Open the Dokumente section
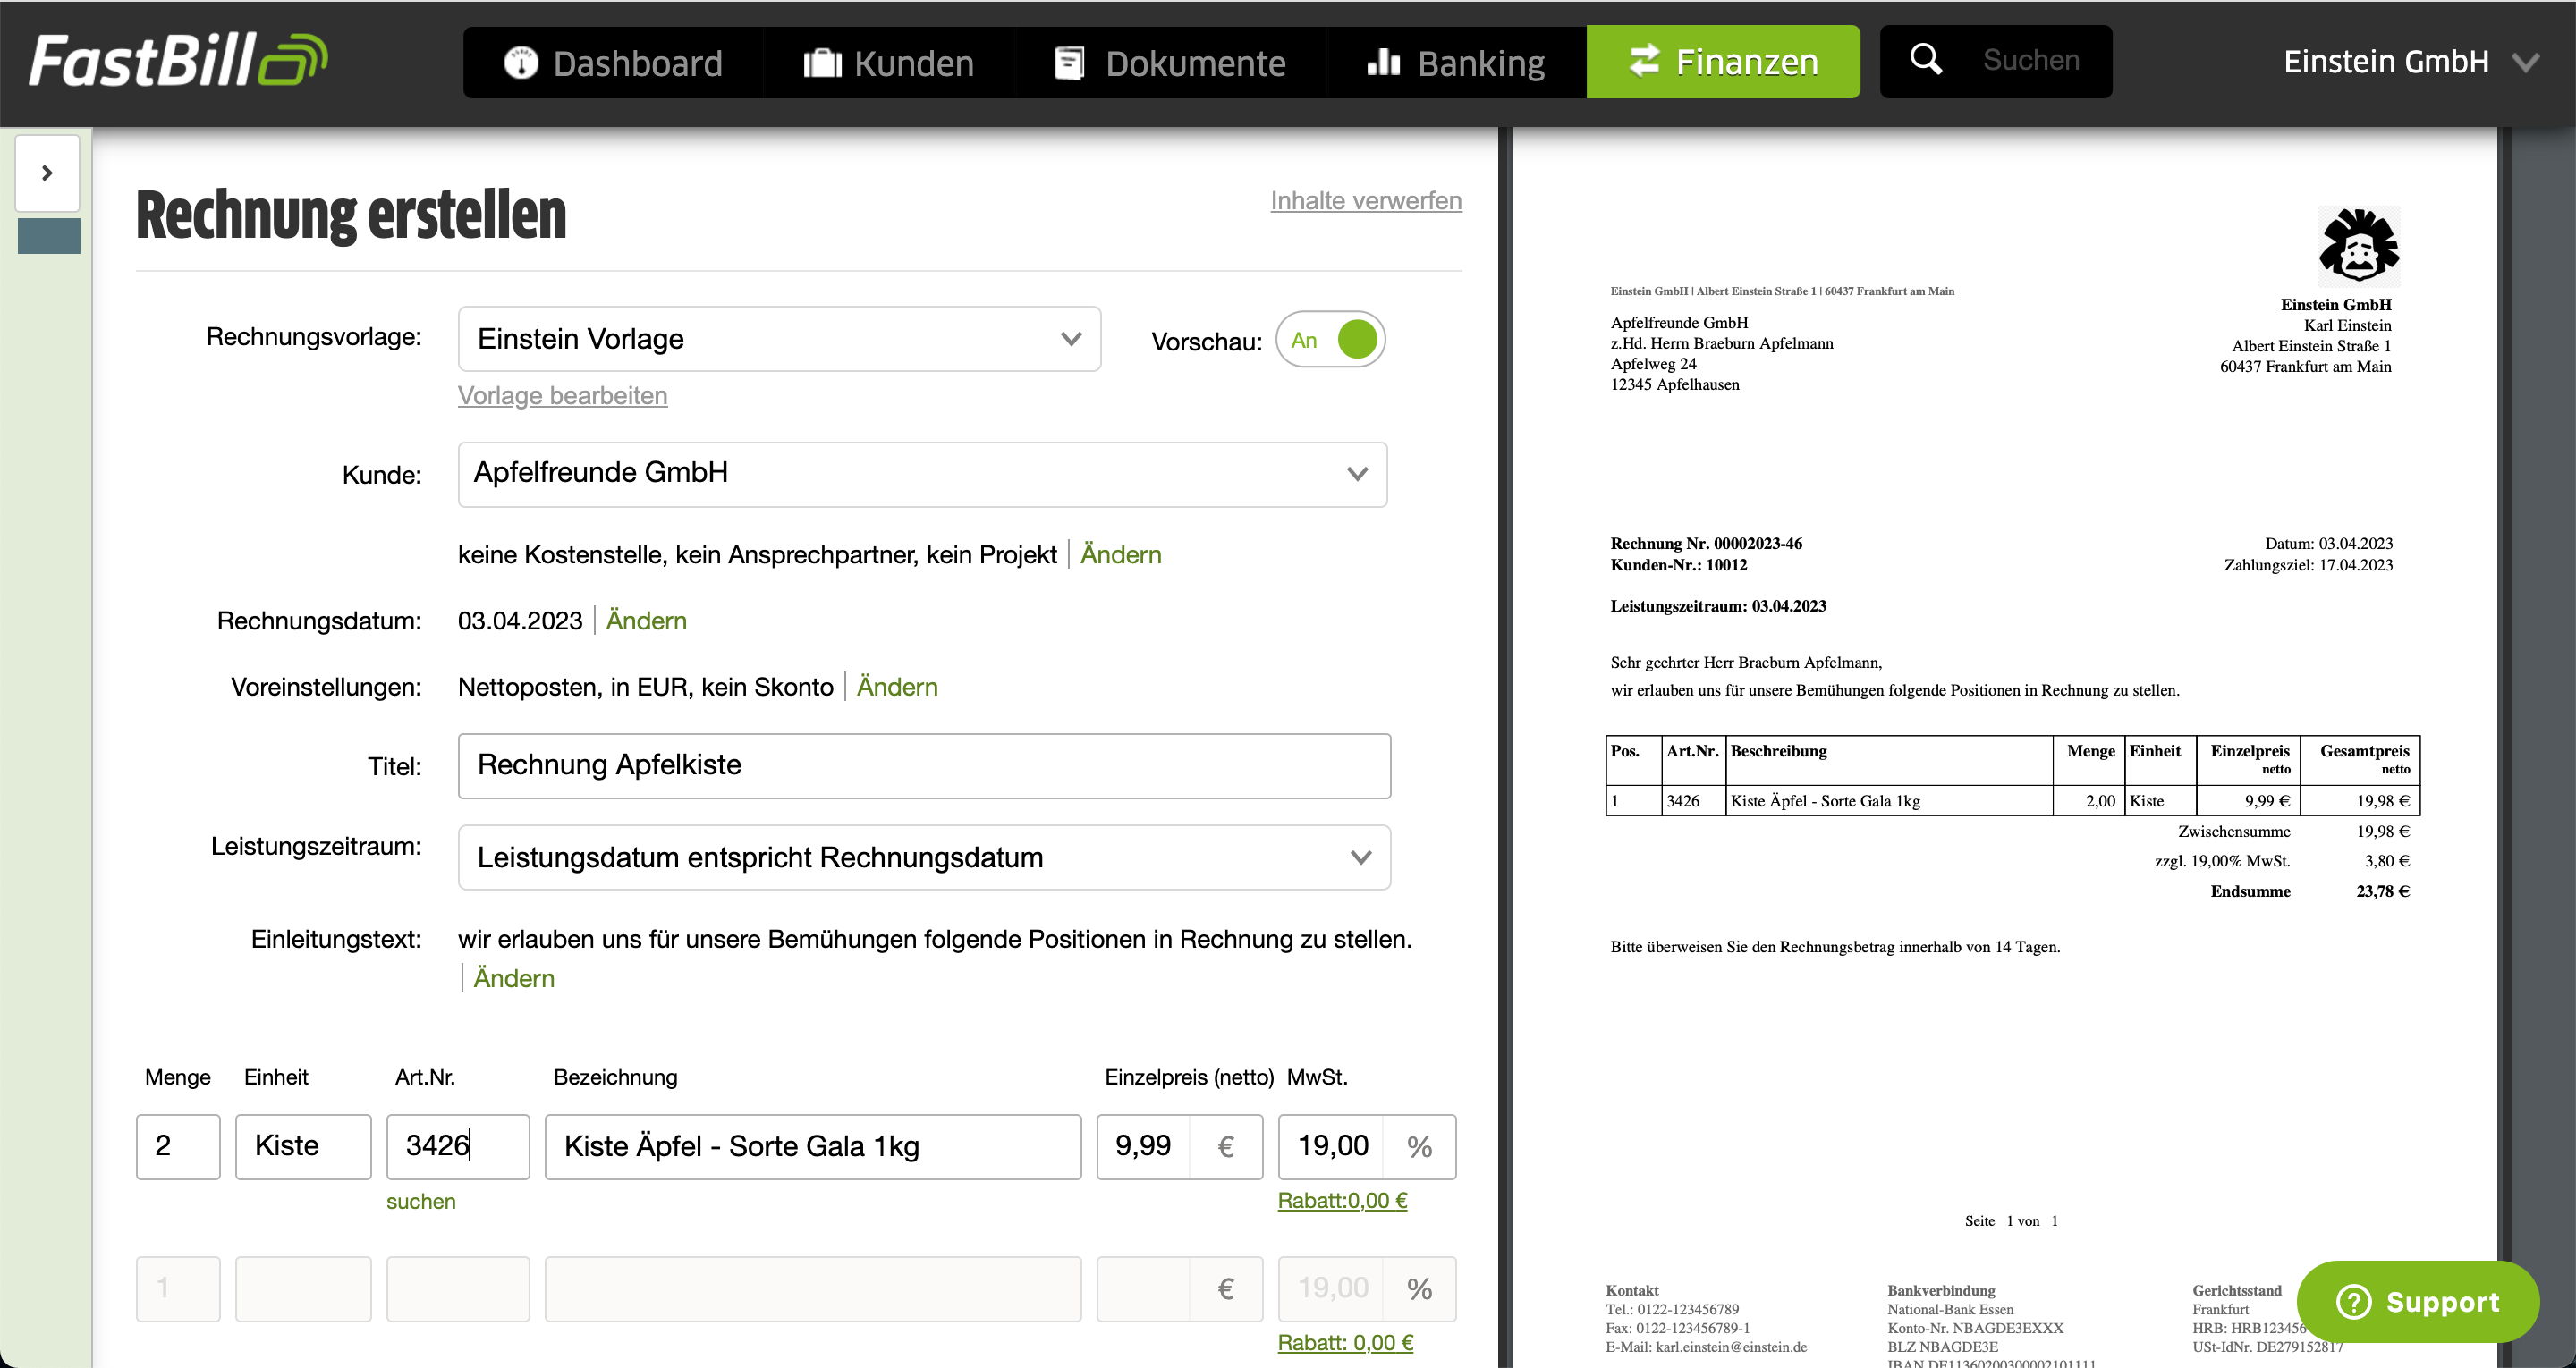The width and height of the screenshot is (2576, 1368). 1170,63
